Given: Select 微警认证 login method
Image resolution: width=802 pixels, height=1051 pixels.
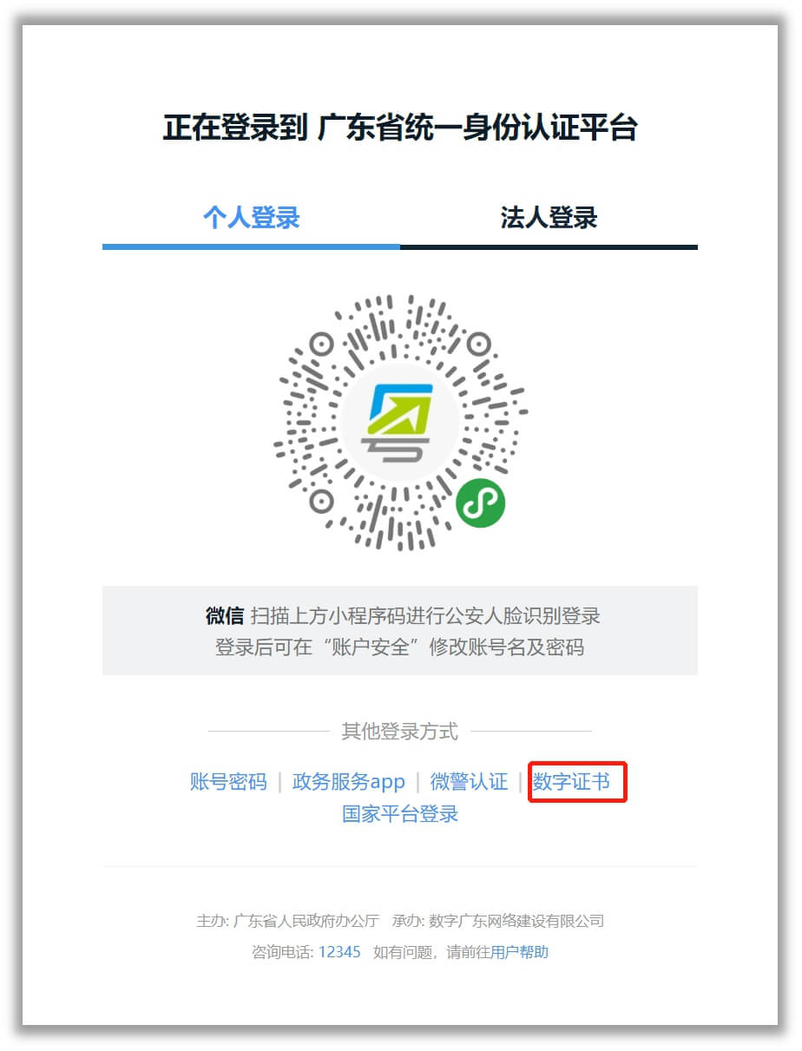Looking at the screenshot, I should click(x=469, y=781).
